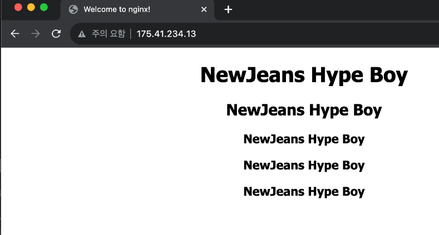Open the not-secure warning triangle icon
The width and height of the screenshot is (439, 235).
pos(82,34)
